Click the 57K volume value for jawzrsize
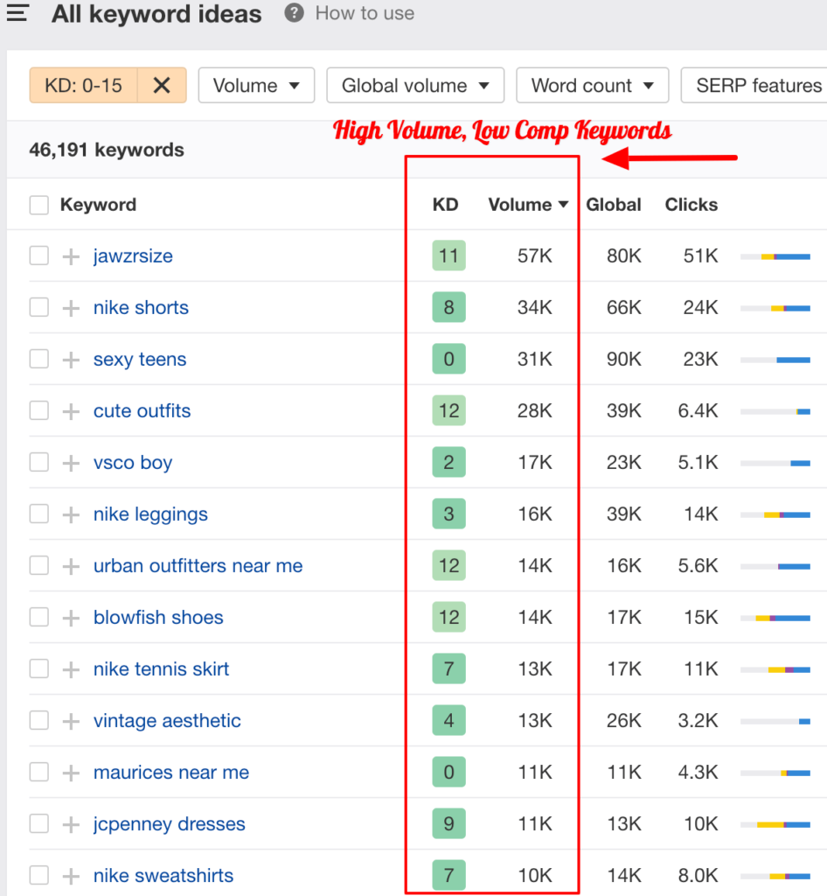 point(535,256)
